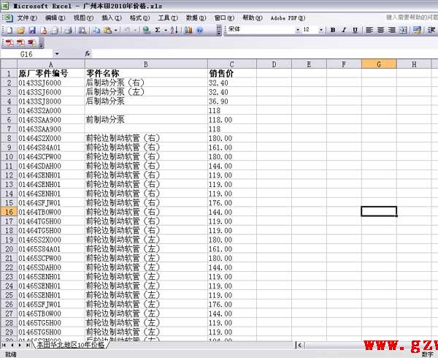
Task: Click the Excel workbook icon beside the File menu
Action: tap(8, 18)
